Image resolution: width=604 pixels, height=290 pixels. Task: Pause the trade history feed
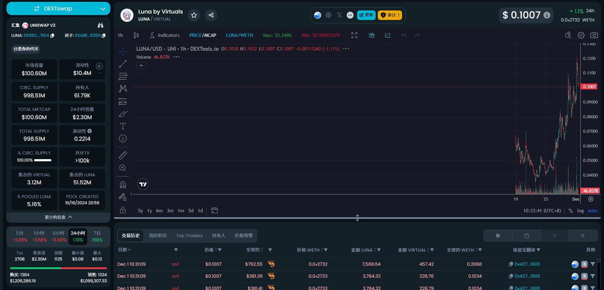[x=498, y=235]
